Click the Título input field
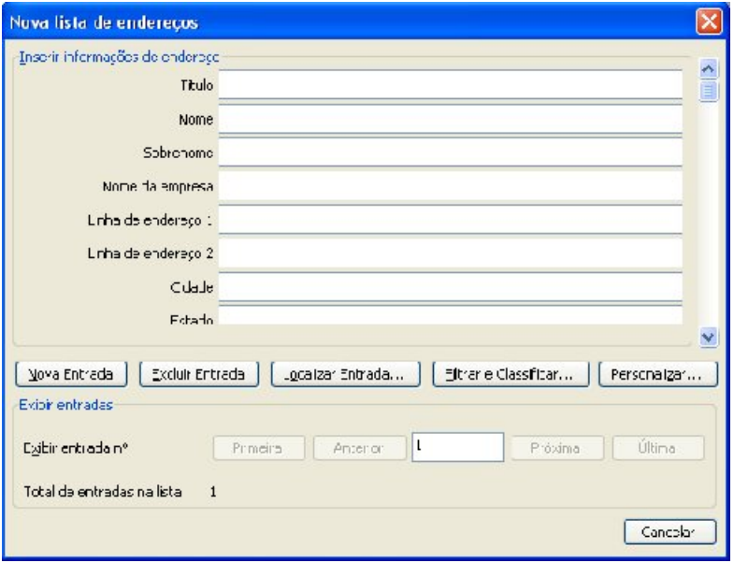Image resolution: width=734 pixels, height=563 pixels. (451, 85)
